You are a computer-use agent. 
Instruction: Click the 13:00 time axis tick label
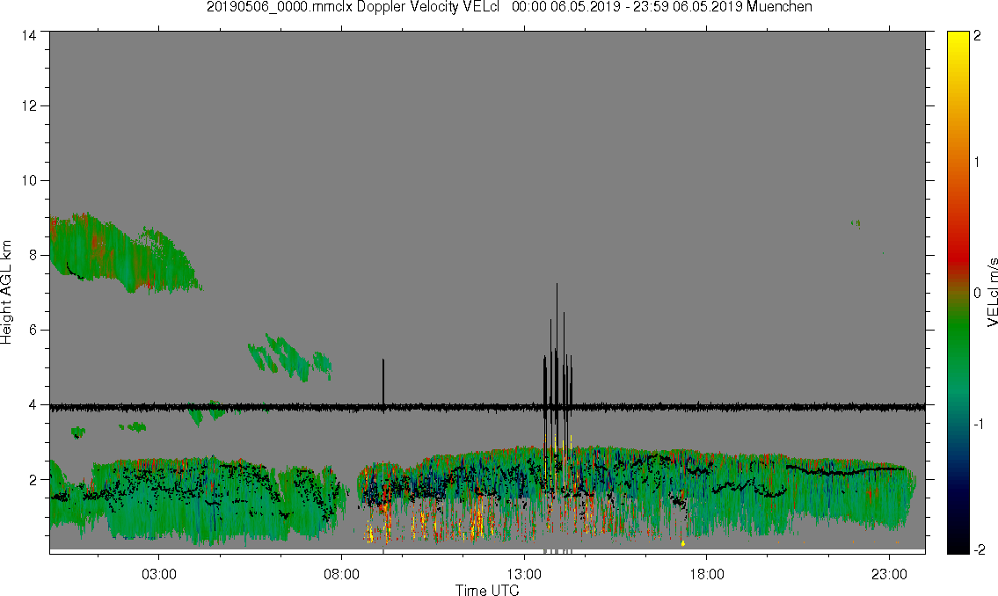tap(524, 574)
